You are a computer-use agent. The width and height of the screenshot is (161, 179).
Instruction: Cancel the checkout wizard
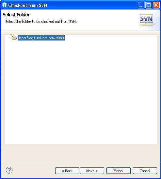pos(145,171)
